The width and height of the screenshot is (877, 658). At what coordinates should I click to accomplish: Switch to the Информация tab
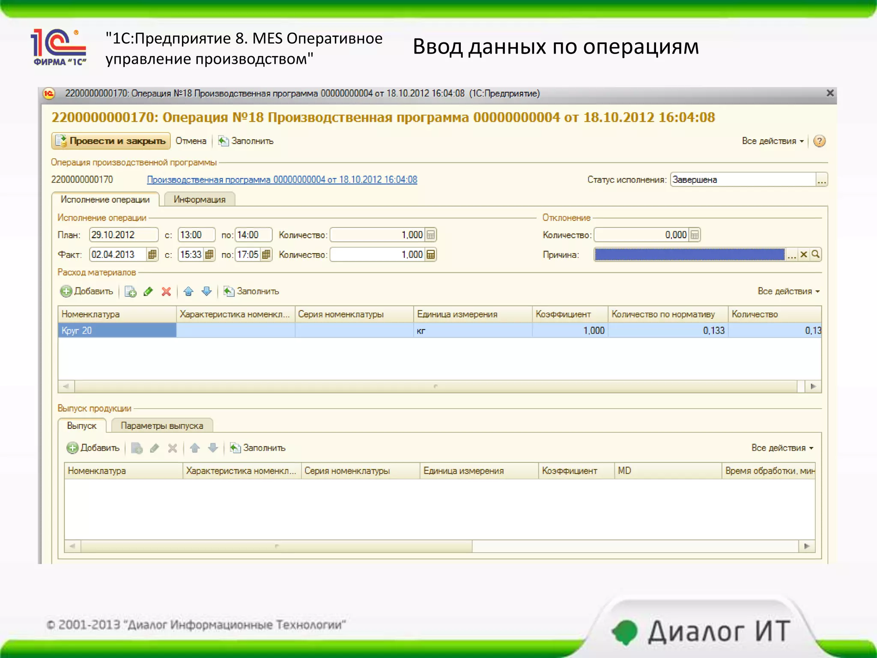click(200, 199)
